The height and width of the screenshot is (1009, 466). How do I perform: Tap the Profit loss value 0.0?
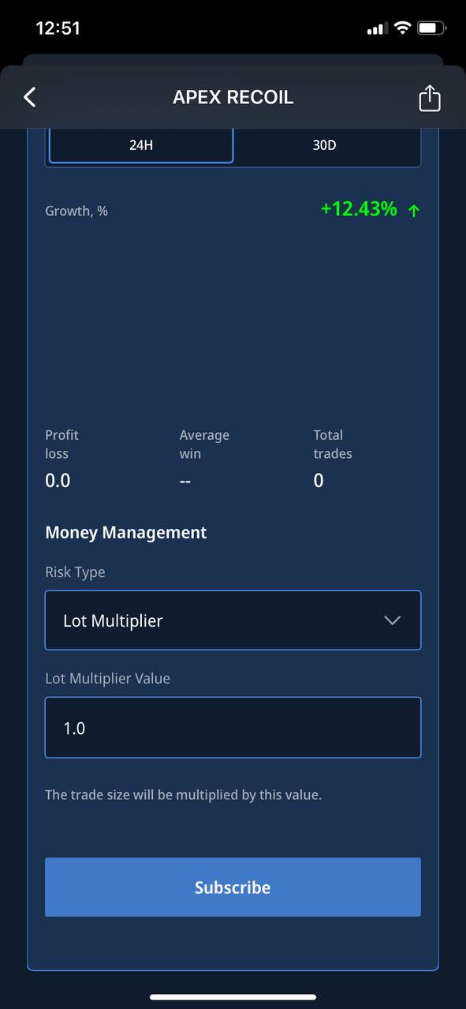58,481
